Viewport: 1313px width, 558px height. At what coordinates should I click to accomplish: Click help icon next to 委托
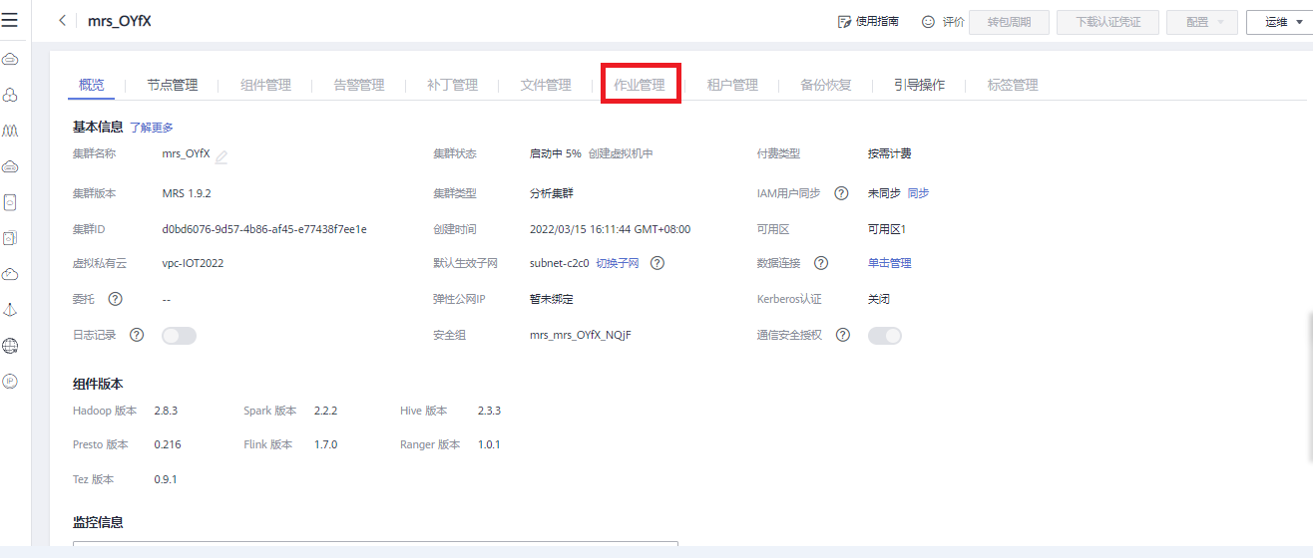pyautogui.click(x=115, y=299)
